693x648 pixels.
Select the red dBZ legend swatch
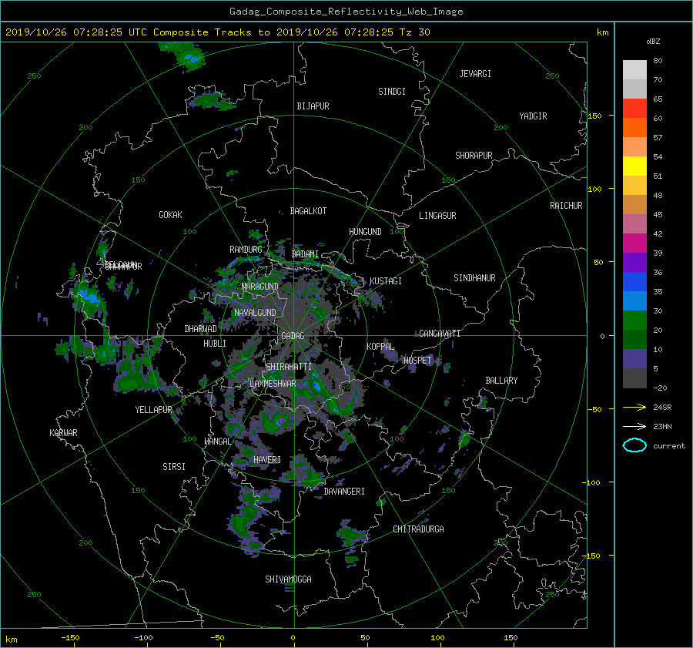(634, 108)
